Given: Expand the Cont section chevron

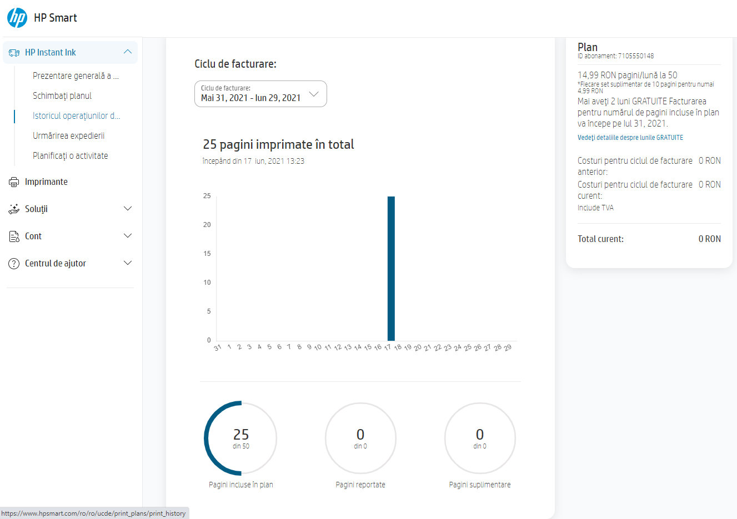Looking at the screenshot, I should click(128, 236).
